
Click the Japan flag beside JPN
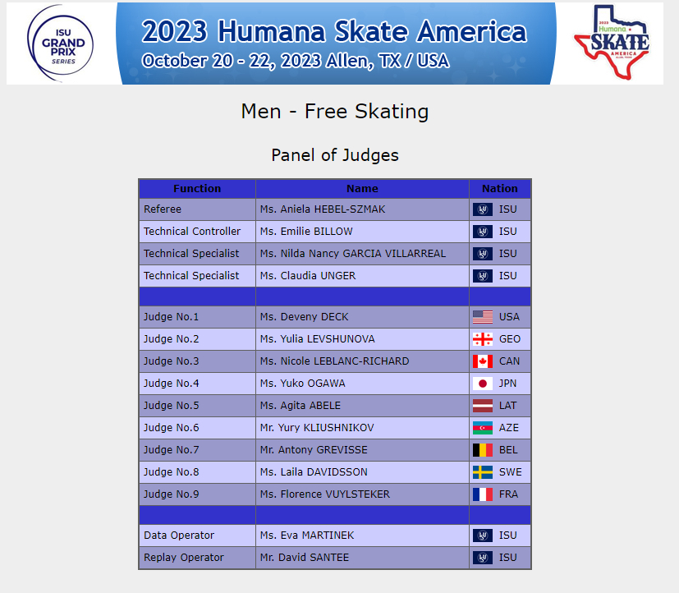coord(483,384)
